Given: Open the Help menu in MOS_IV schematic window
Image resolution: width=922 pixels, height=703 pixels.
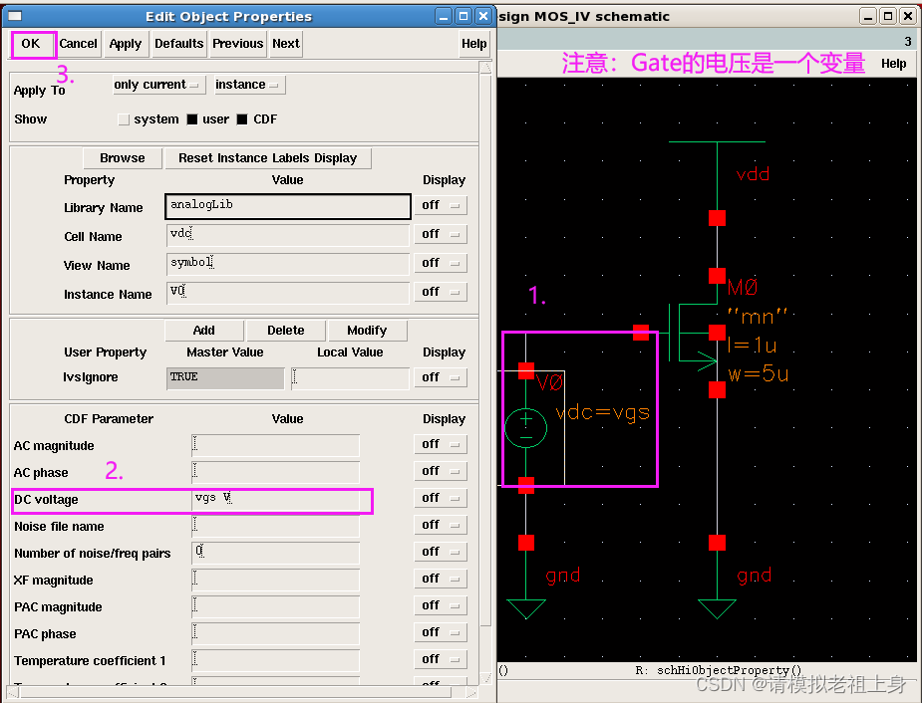Looking at the screenshot, I should coord(893,62).
